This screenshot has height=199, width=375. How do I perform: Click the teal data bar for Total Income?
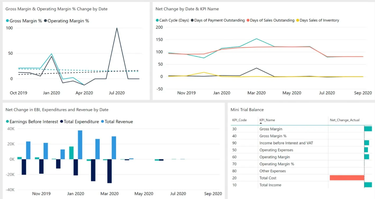point(368,185)
